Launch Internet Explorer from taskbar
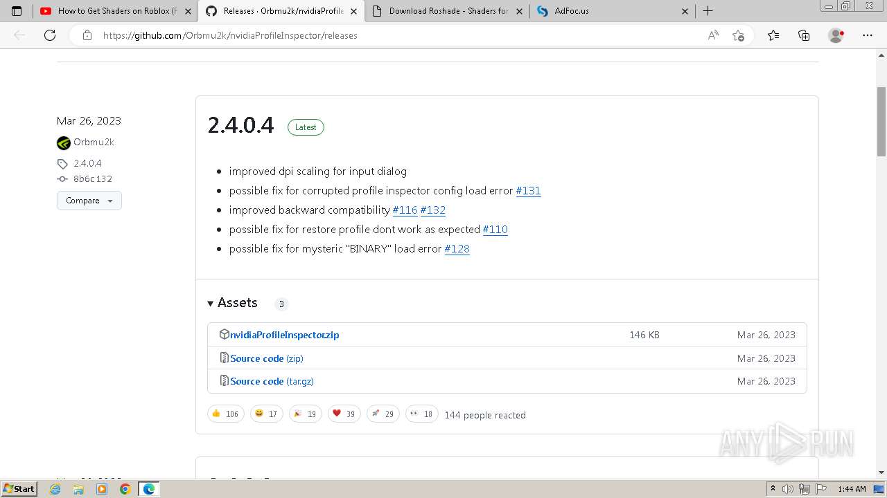This screenshot has width=887, height=498. (55, 489)
